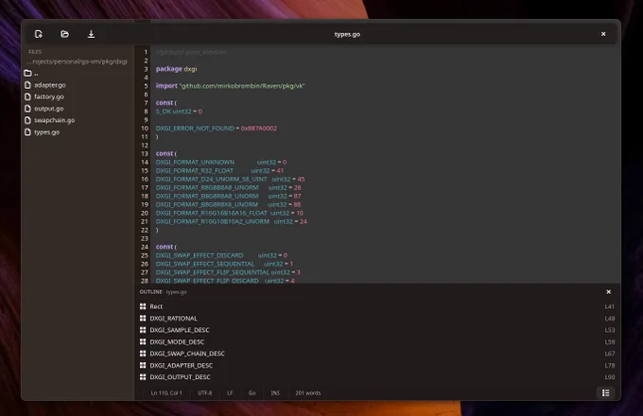Click line number 24 in gutter
Screen dimensions: 643x416
point(145,247)
